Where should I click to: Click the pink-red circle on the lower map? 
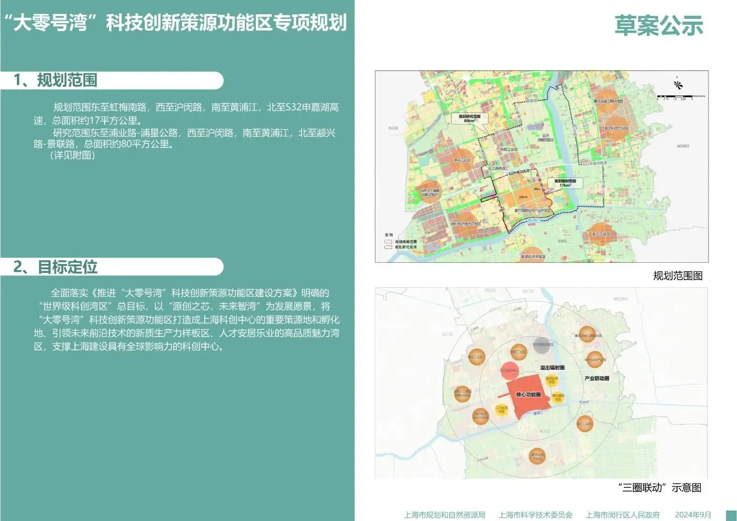click(x=510, y=371)
